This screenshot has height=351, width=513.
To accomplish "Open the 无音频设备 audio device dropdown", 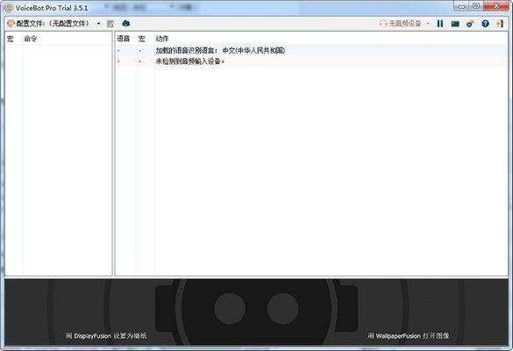I will click(404, 24).
